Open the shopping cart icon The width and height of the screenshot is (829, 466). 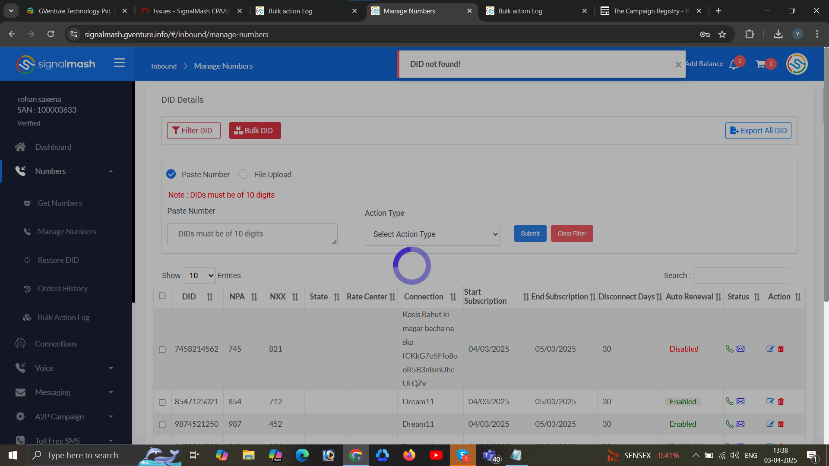[x=760, y=64]
